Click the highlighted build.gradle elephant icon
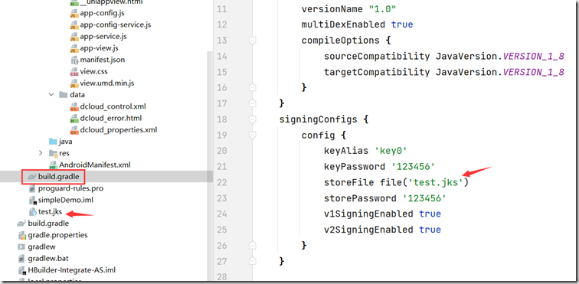Image resolution: width=579 pixels, height=284 pixels. pos(31,177)
